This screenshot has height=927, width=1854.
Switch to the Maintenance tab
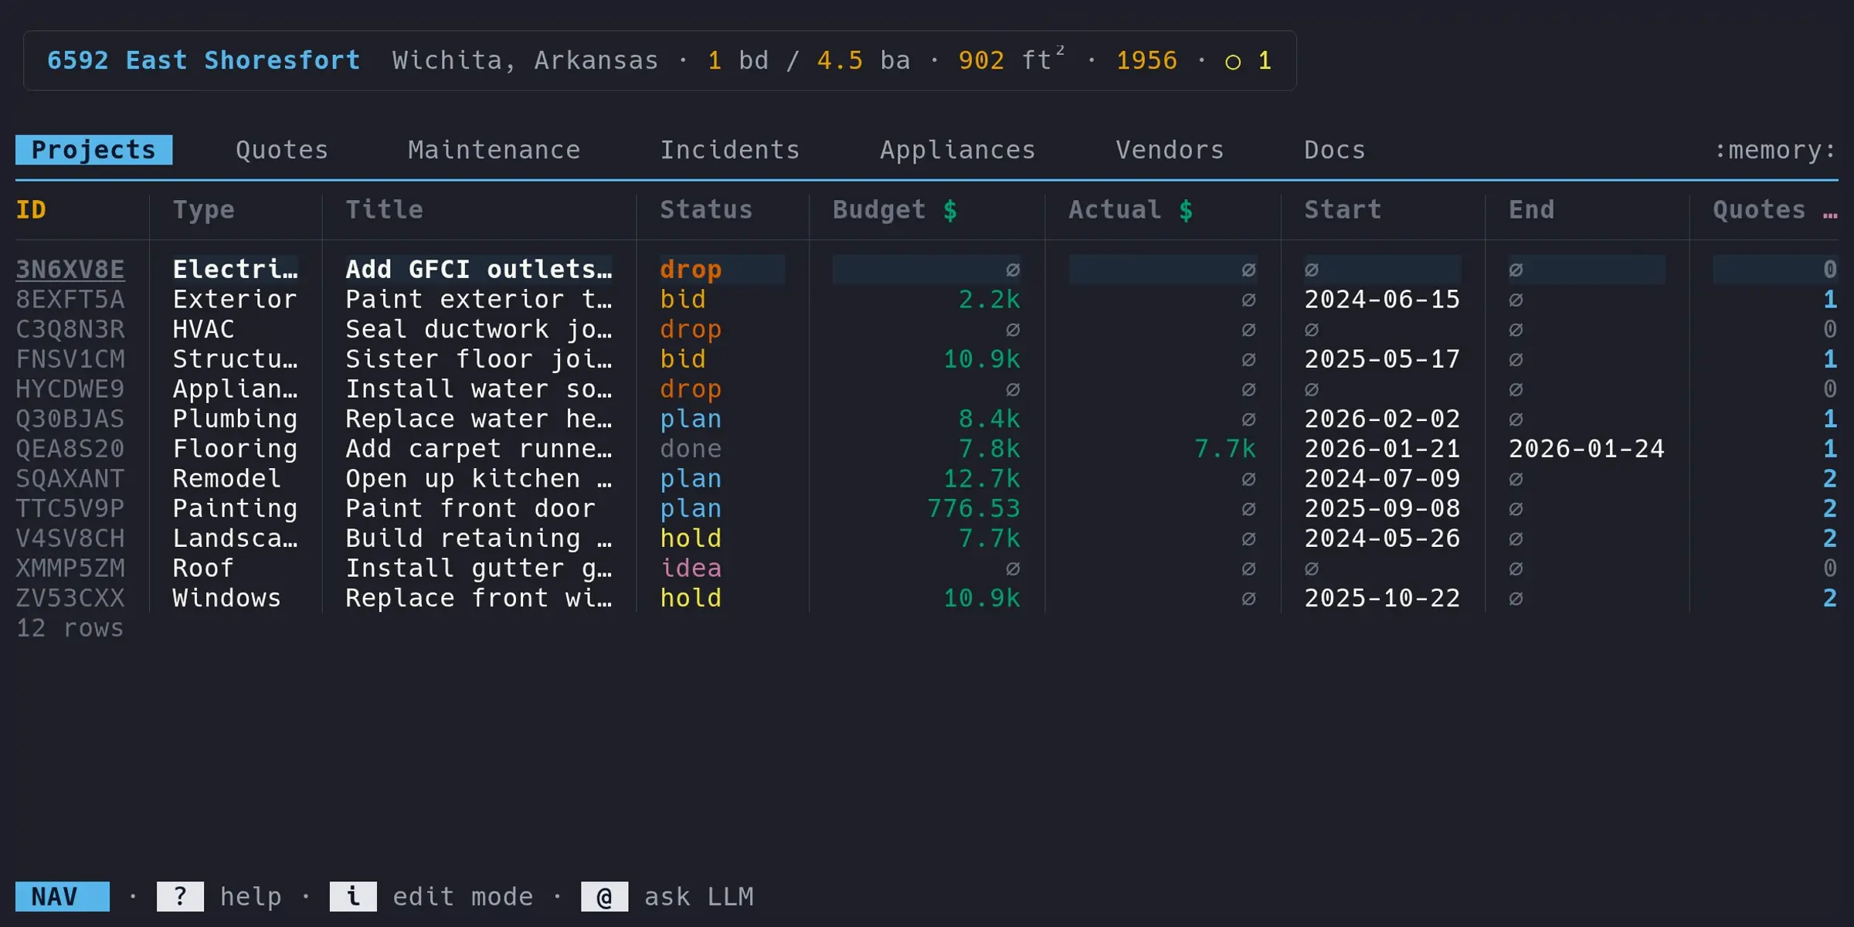[x=494, y=150]
